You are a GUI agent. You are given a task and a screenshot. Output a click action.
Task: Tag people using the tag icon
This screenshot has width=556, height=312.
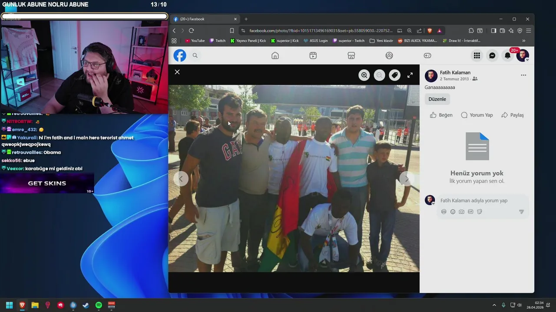tap(394, 75)
